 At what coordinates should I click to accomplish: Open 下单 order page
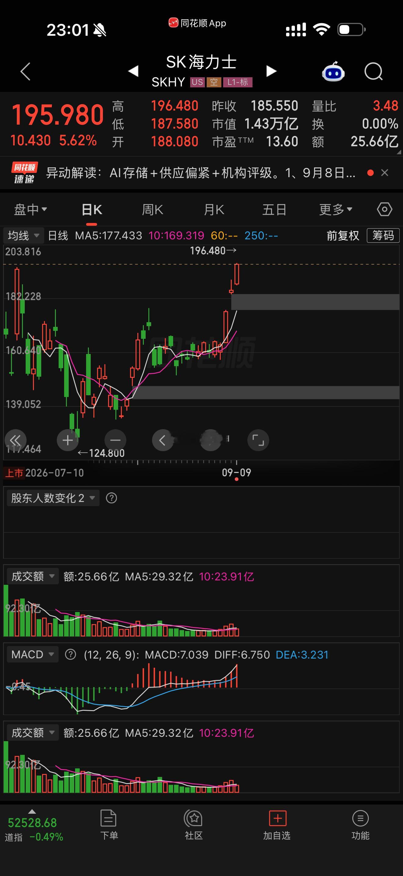coord(109,825)
